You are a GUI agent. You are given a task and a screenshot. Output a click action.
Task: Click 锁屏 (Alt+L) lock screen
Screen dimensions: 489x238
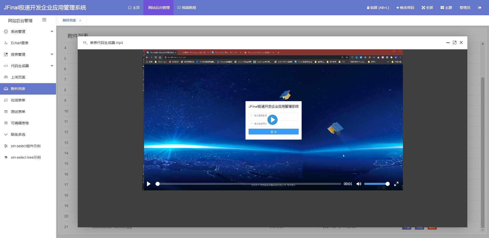(x=378, y=8)
